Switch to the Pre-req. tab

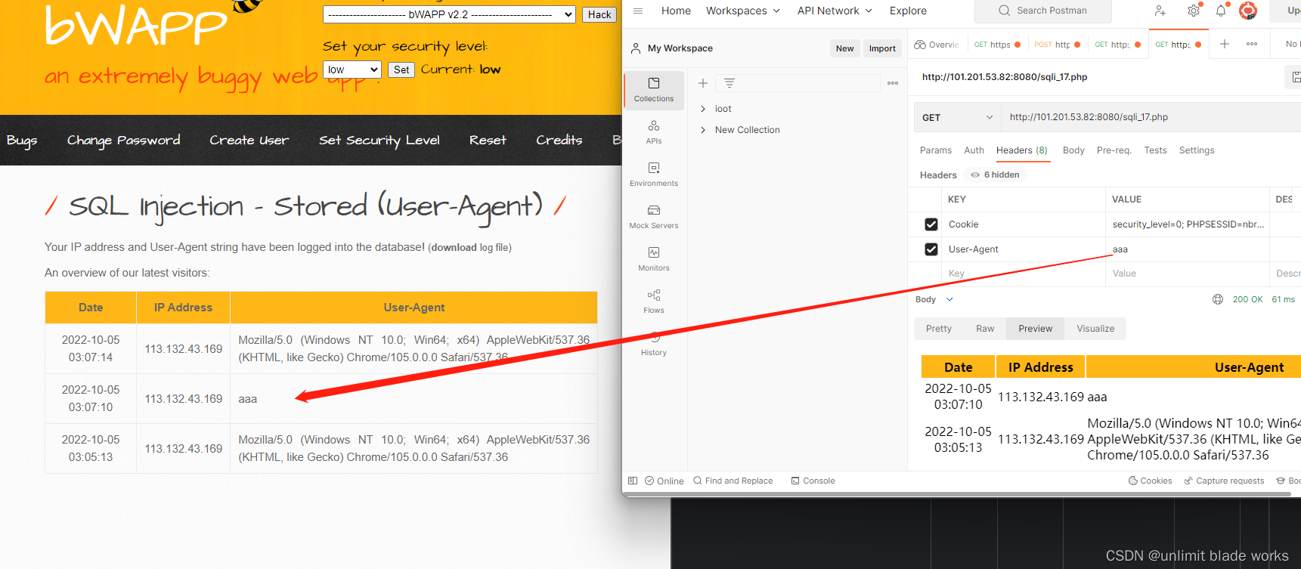pos(1114,150)
